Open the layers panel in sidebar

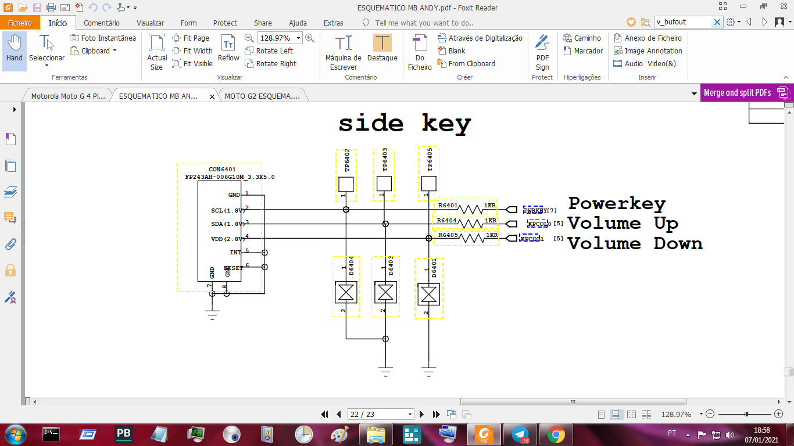pyautogui.click(x=10, y=192)
